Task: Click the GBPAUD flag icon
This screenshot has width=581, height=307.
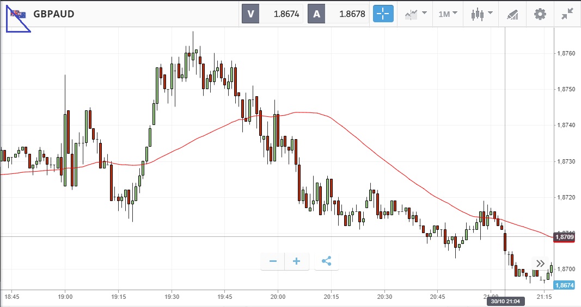Action: (19, 14)
